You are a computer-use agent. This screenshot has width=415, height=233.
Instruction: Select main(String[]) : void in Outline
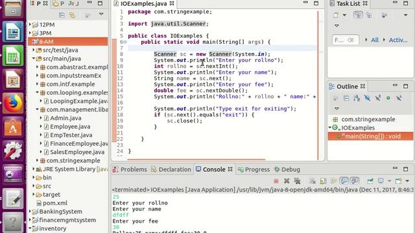pyautogui.click(x=370, y=137)
